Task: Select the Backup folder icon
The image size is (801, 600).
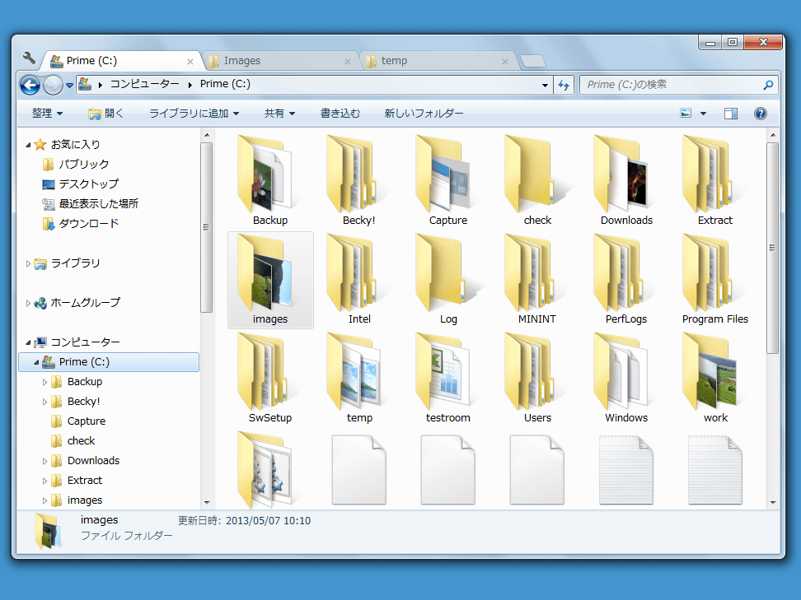Action: tap(265, 174)
